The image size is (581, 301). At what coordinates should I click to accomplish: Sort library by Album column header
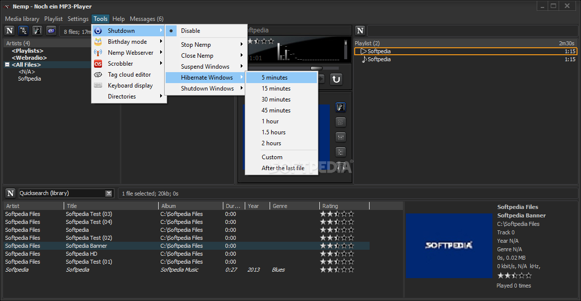pyautogui.click(x=191, y=206)
